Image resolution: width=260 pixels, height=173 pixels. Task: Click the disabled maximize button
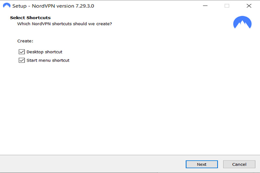pos(227,6)
